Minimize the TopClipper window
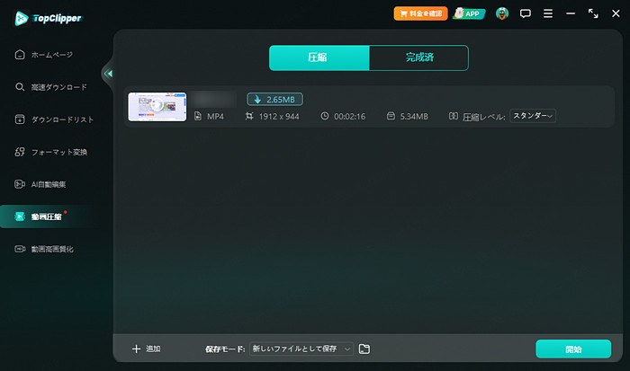 pyautogui.click(x=571, y=13)
